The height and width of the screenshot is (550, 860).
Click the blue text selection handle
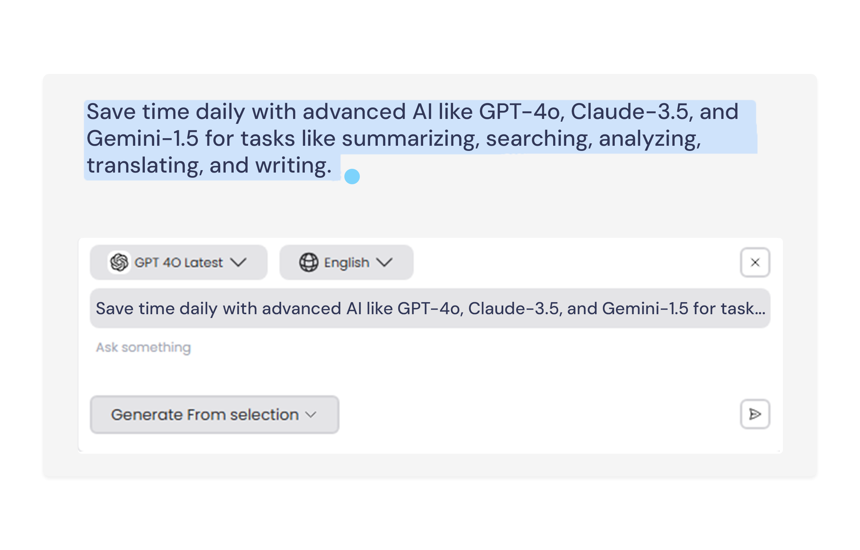352,176
